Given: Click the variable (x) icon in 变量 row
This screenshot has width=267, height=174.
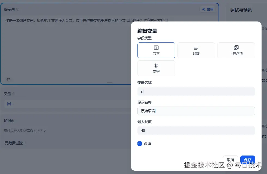Looking at the screenshot, I should [9, 104].
